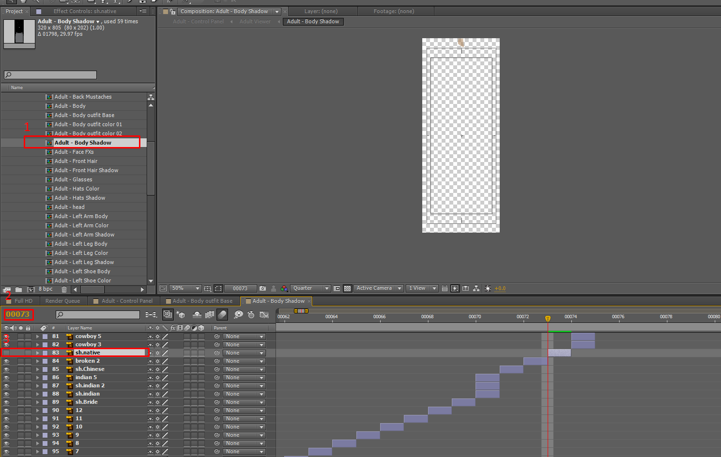Toggle visibility of sh.native layer
The height and width of the screenshot is (457, 721).
[6, 353]
